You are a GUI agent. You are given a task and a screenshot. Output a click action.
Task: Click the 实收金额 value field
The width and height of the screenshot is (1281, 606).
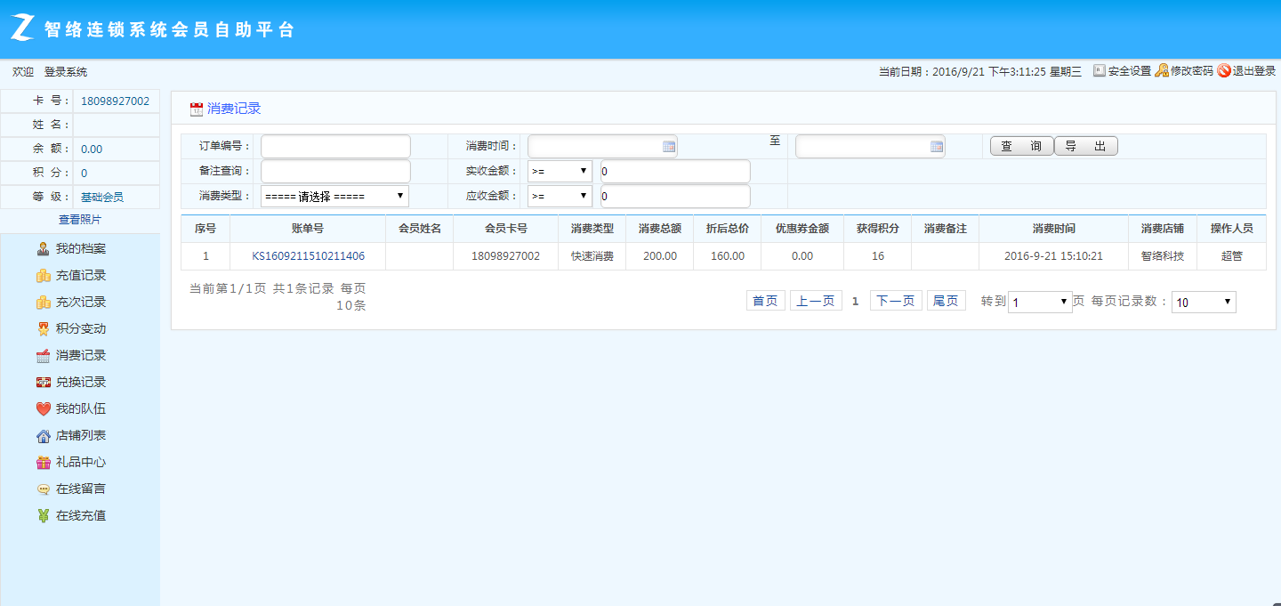point(675,171)
